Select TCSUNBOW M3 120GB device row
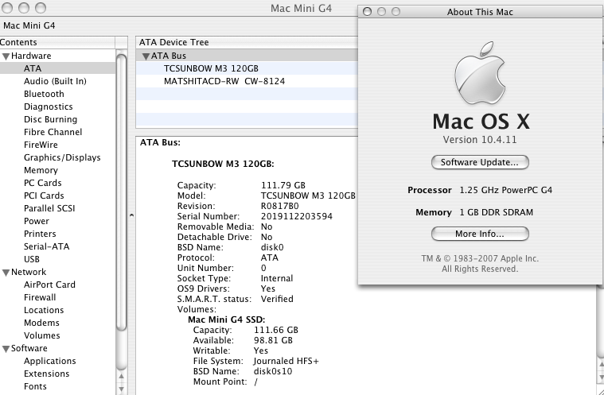This screenshot has height=395, width=604. 247,68
